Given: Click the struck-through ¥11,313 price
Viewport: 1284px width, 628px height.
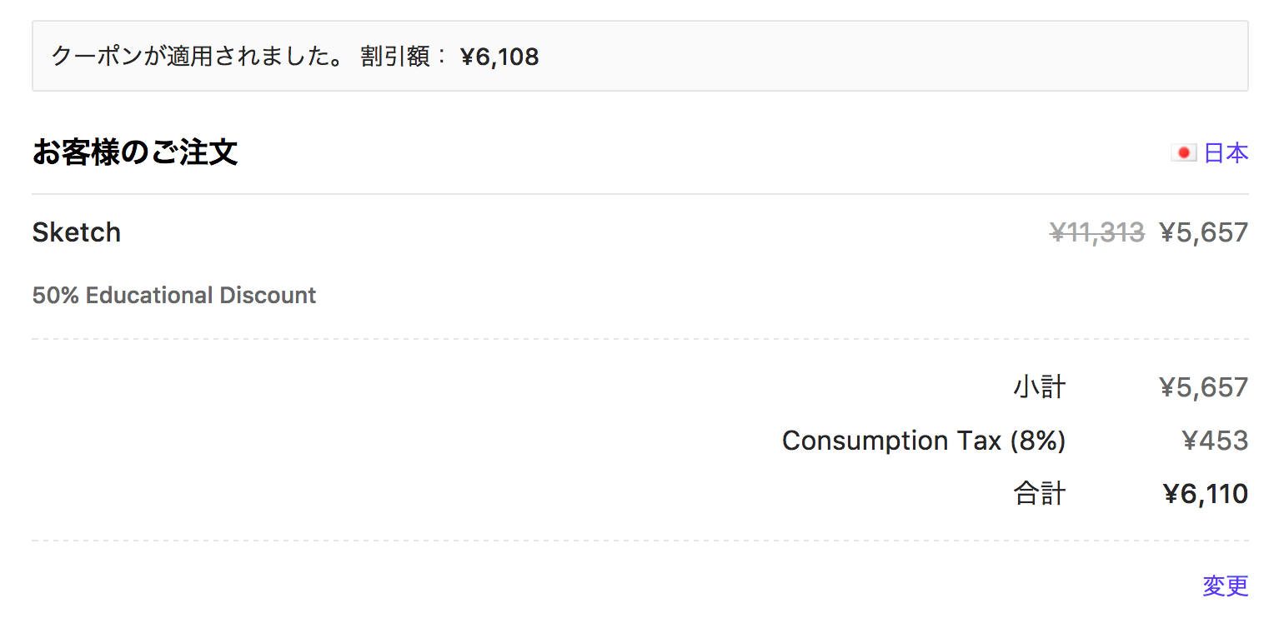Looking at the screenshot, I should tap(1096, 232).
